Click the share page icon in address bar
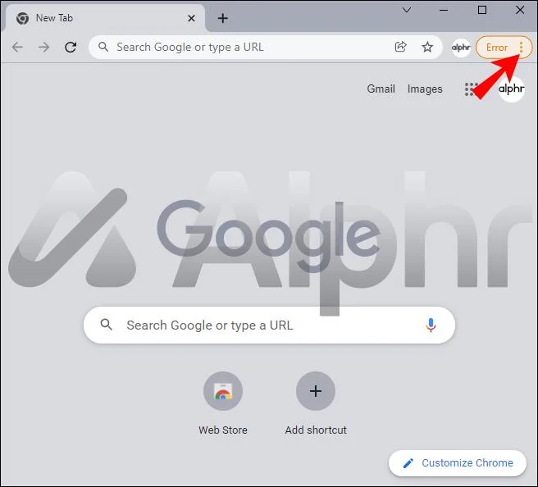The width and height of the screenshot is (538, 487). click(401, 47)
